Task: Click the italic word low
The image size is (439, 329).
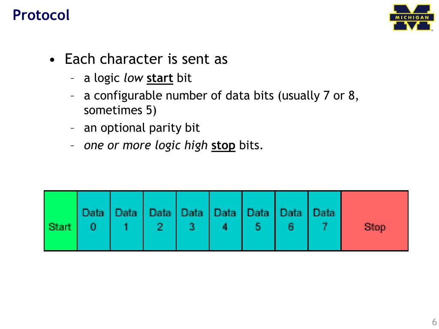Action: [134, 78]
